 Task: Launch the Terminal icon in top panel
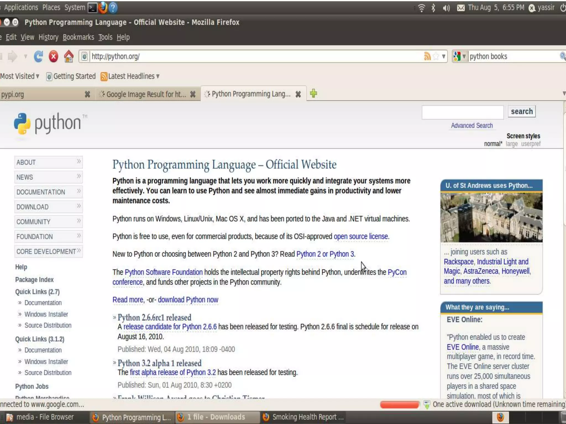pos(92,8)
